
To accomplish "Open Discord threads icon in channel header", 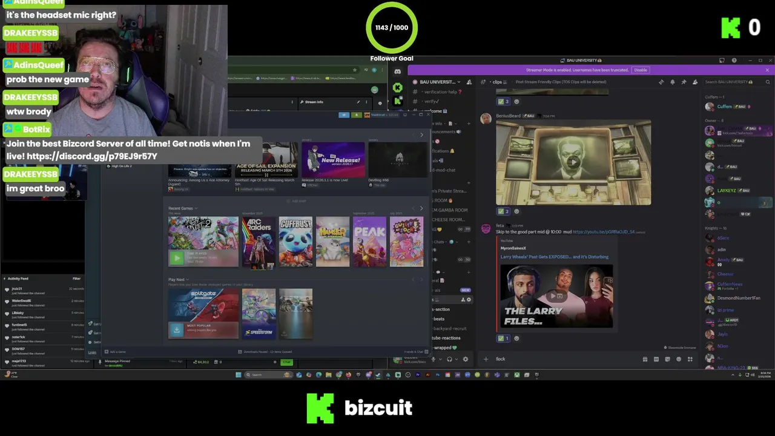I will coord(661,82).
